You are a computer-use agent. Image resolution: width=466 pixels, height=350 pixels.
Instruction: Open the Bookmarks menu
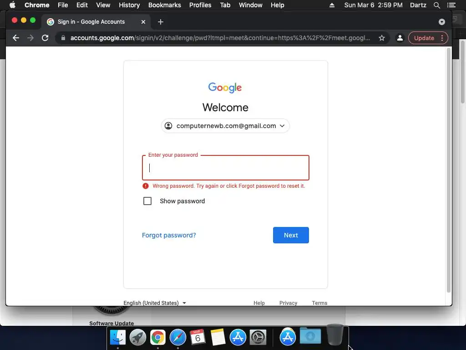pyautogui.click(x=165, y=5)
